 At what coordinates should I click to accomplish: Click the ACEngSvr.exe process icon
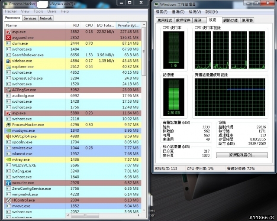pos(9,90)
